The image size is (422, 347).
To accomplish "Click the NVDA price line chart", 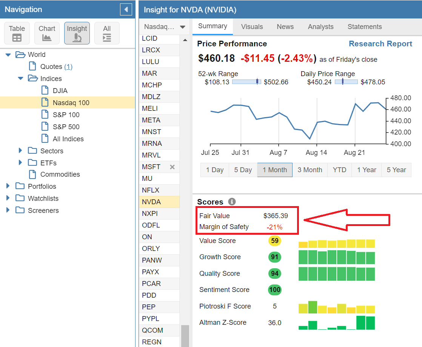I will (298, 121).
